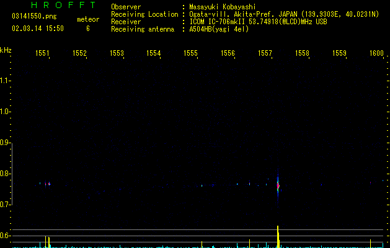
Task: Click the 0.9 kHz frequency label
Action: click(x=5, y=143)
